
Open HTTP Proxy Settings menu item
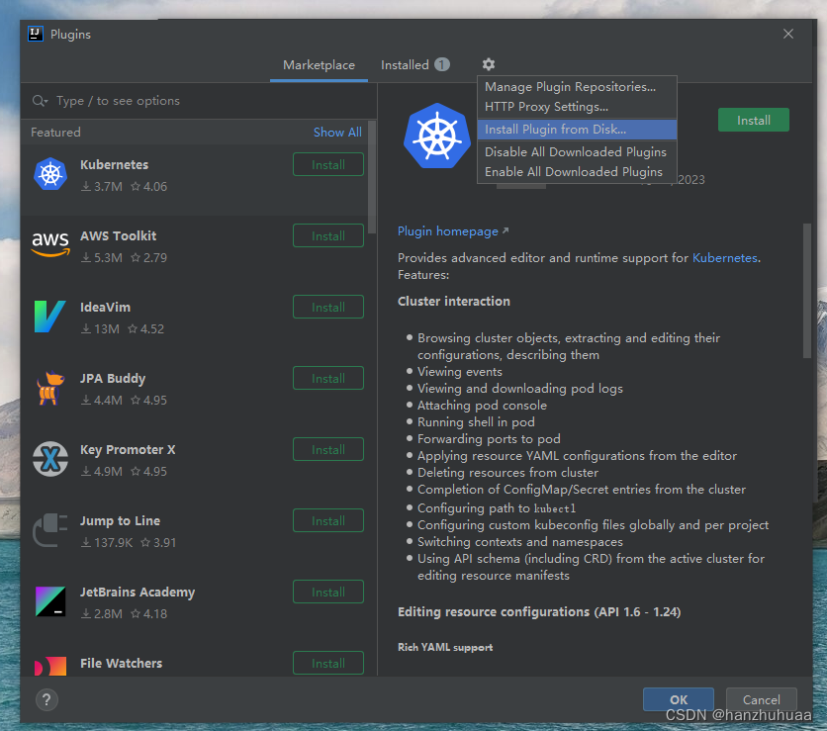coord(577,107)
